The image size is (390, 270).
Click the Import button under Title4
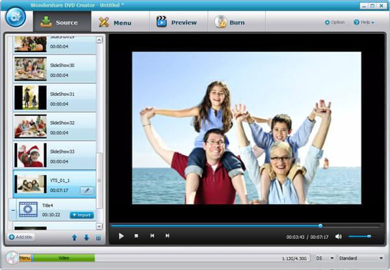81,215
